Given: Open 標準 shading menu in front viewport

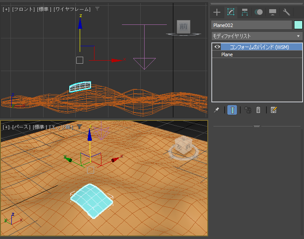Looking at the screenshot, I should [x=44, y=9].
